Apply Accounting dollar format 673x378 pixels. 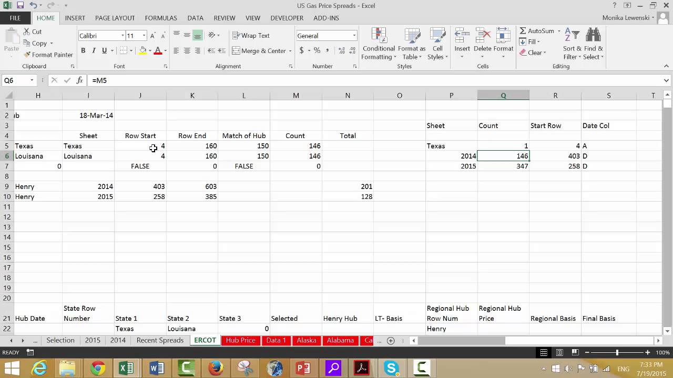point(301,50)
